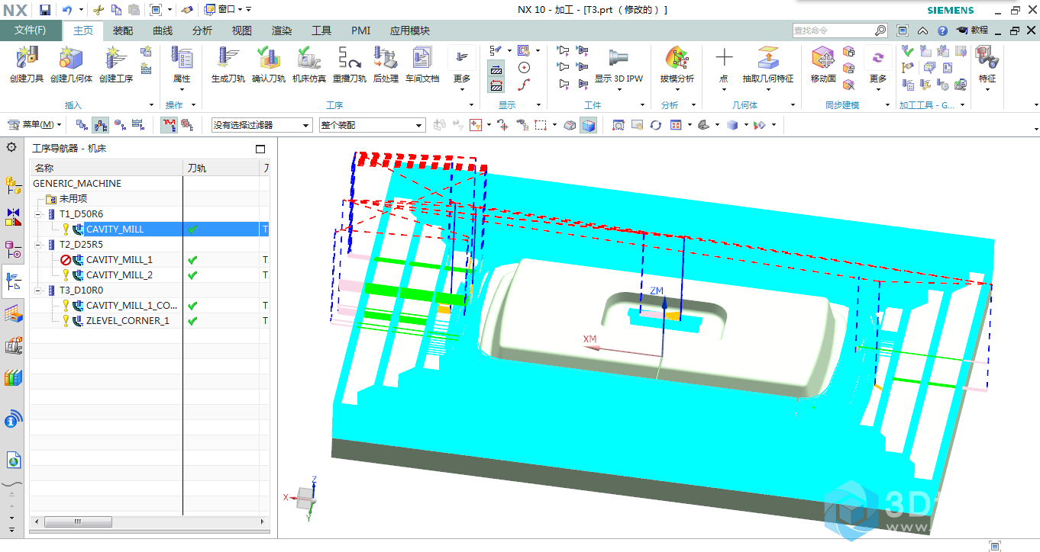
Task: Toggle Machine Tool View icon
Action: coord(100,124)
